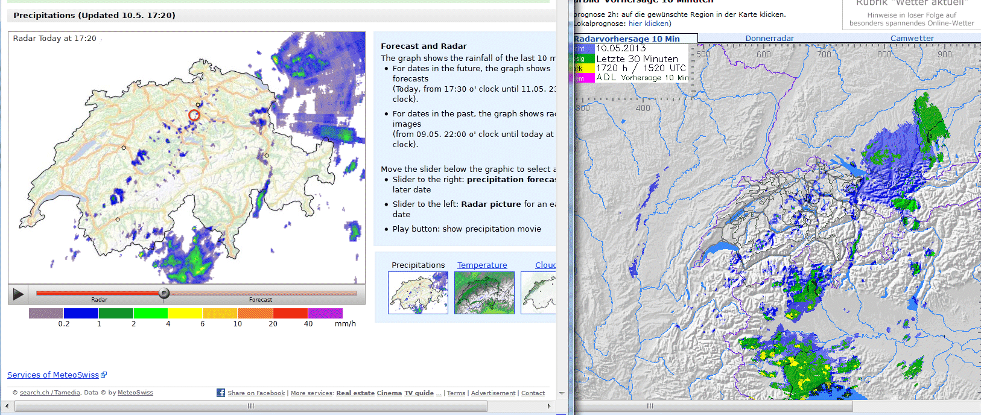Click external-link icon beside Services of MeteoSwiss
The image size is (981, 415).
coord(104,375)
